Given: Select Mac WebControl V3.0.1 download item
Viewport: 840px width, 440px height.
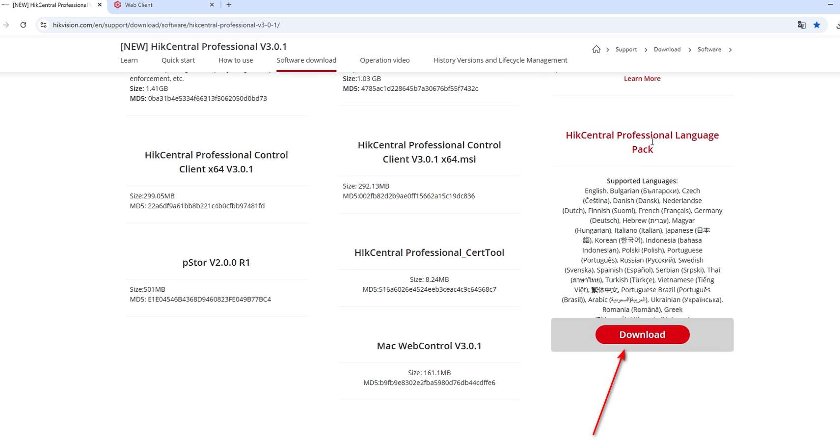Looking at the screenshot, I should 429,346.
